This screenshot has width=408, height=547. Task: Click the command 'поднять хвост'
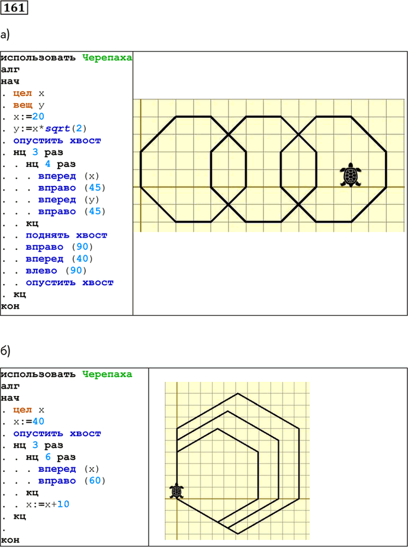click(x=66, y=235)
